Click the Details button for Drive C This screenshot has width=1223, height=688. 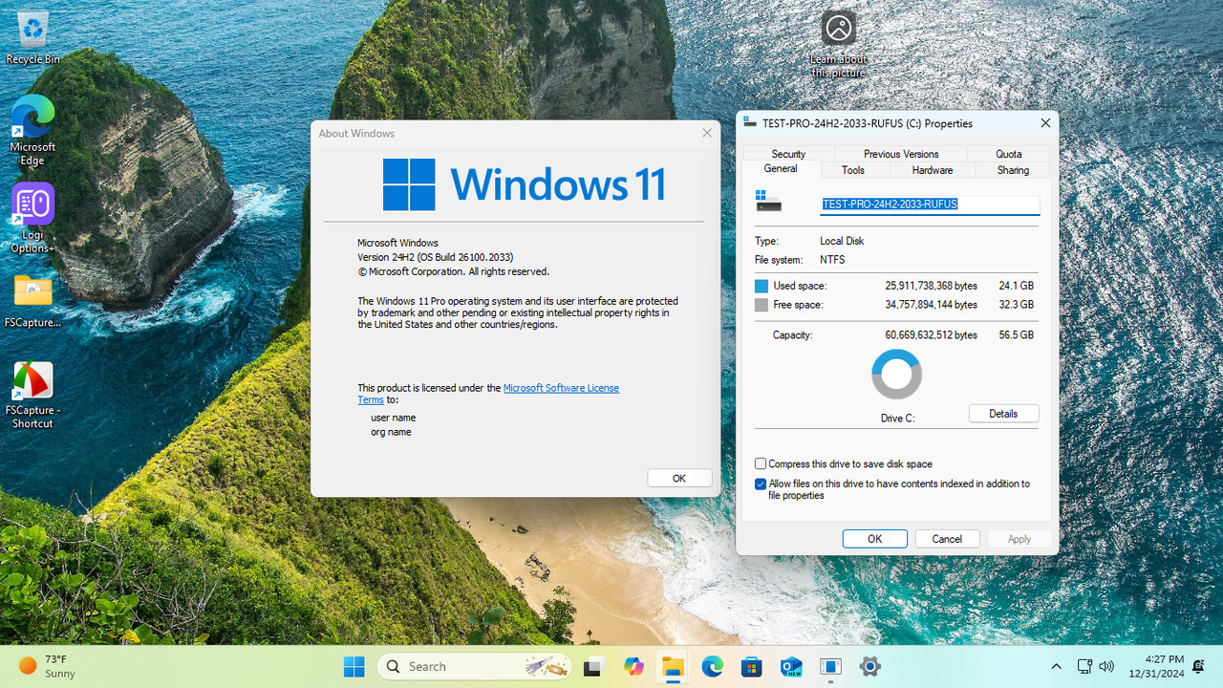pos(1003,414)
